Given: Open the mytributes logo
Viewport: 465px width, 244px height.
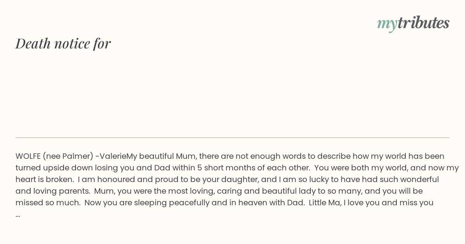Looking at the screenshot, I should (413, 23).
